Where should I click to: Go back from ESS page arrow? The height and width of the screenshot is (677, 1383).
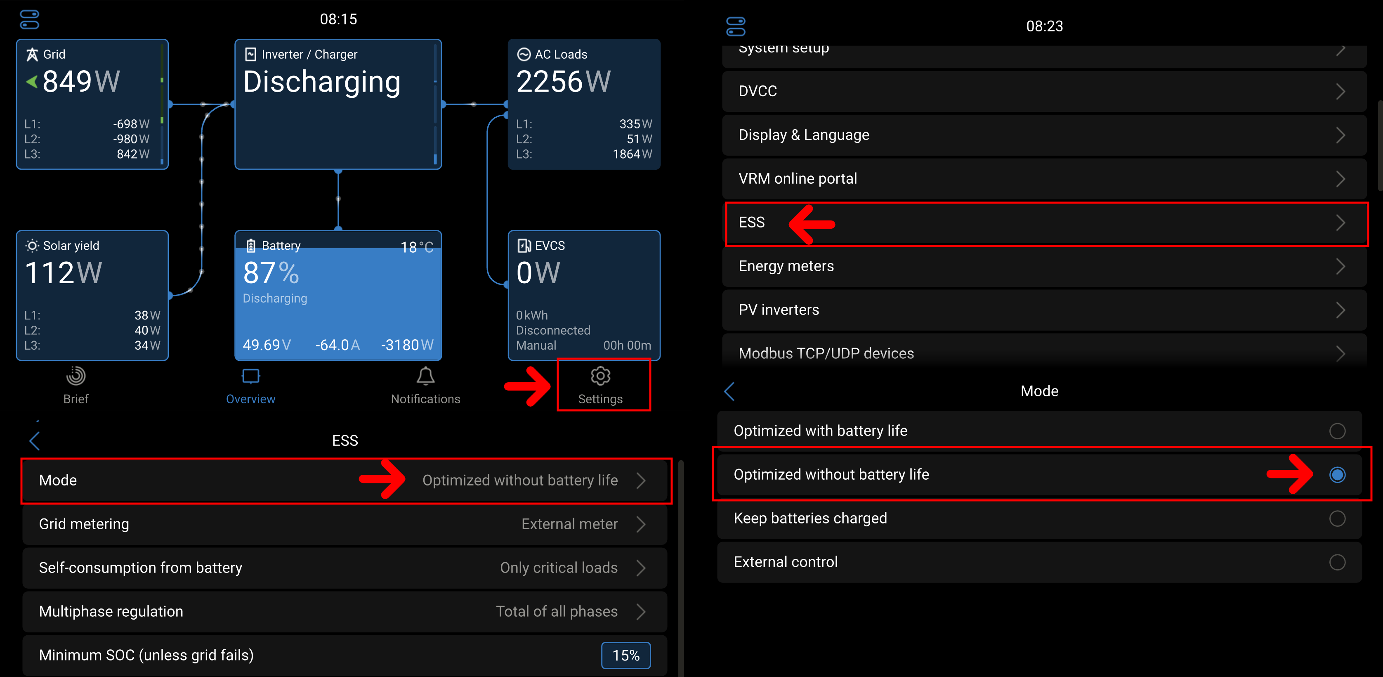(x=35, y=441)
